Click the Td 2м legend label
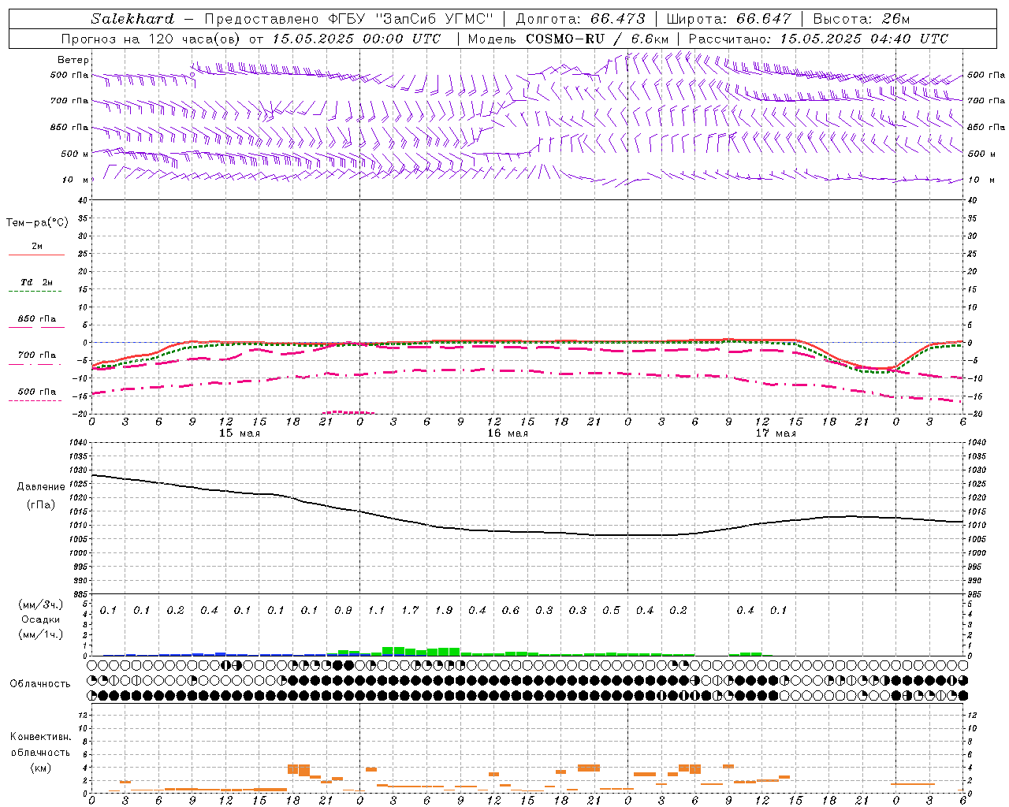This screenshot has width=1009, height=807. pyautogui.click(x=37, y=282)
